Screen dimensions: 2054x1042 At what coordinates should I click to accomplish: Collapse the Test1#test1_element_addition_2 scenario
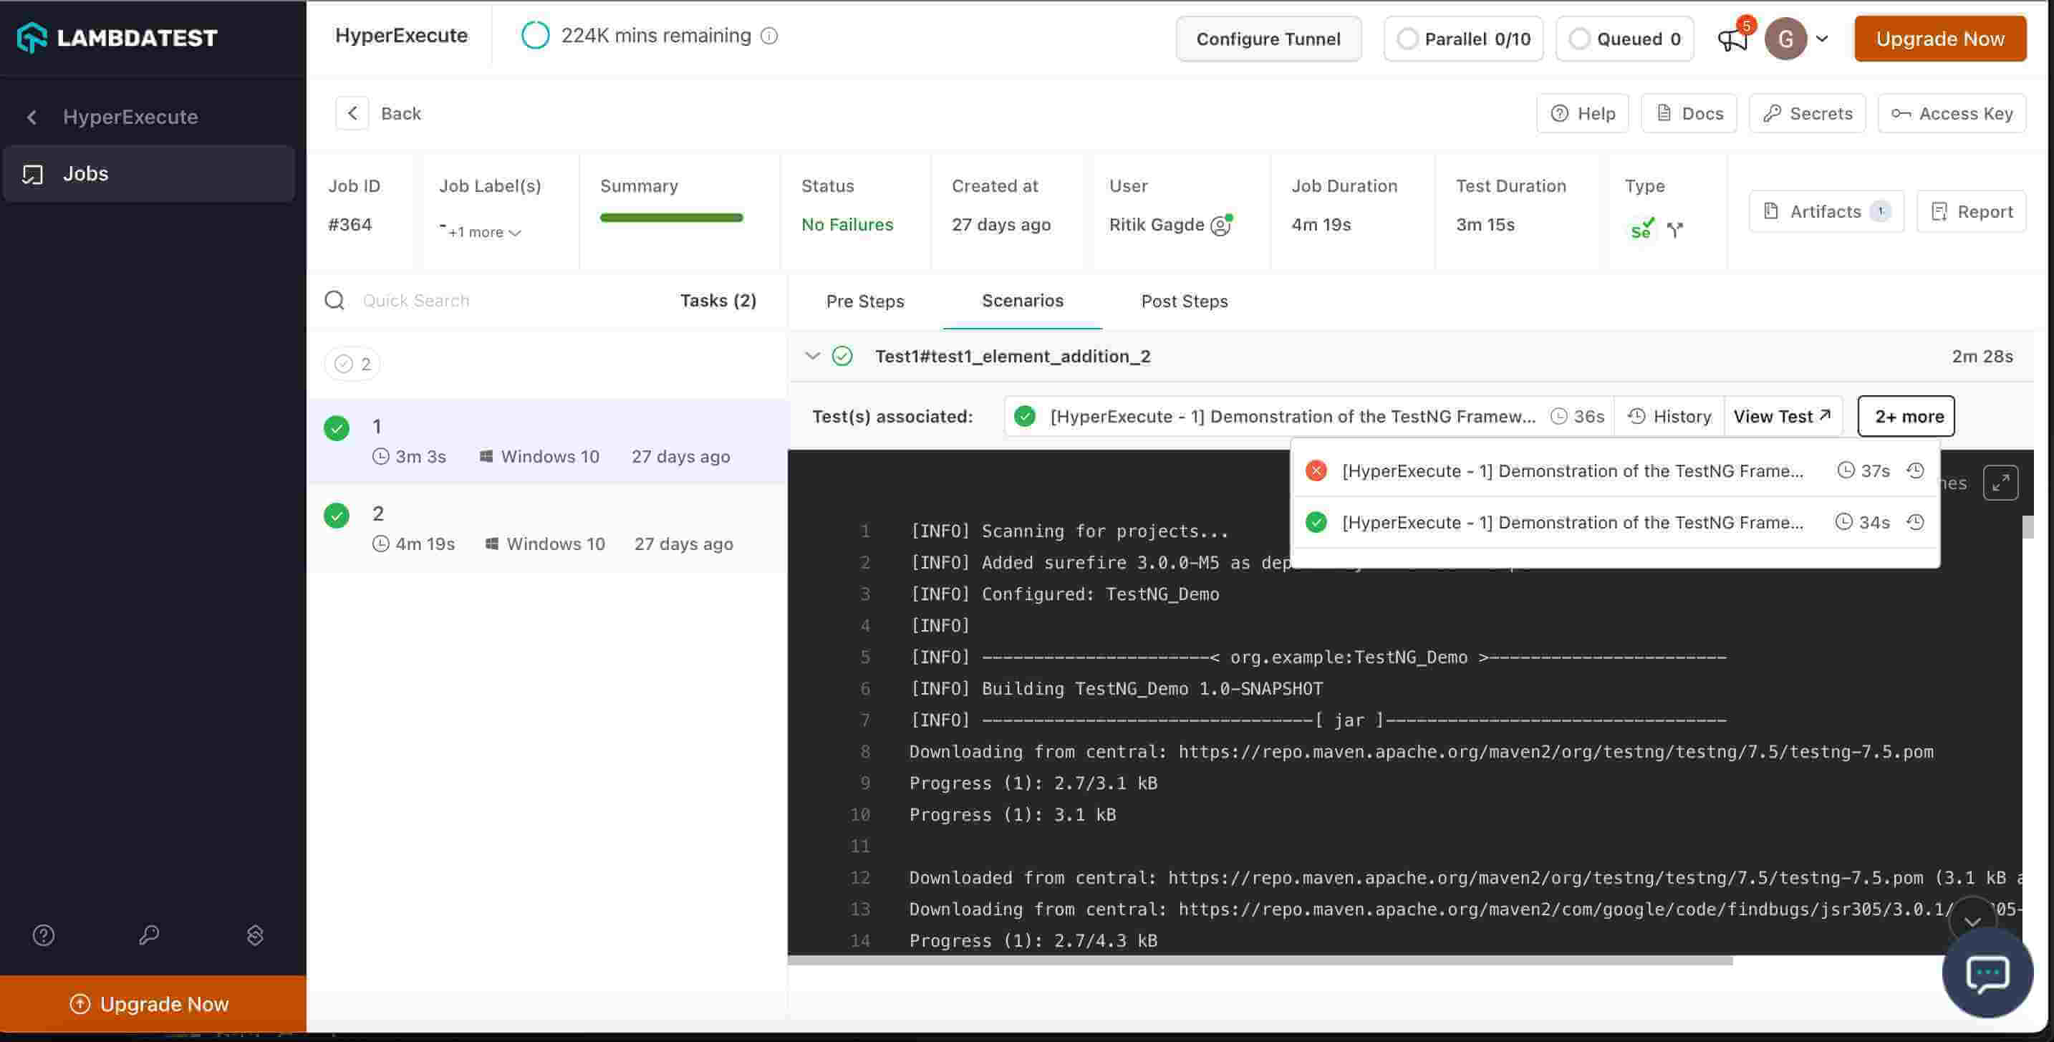[811, 356]
